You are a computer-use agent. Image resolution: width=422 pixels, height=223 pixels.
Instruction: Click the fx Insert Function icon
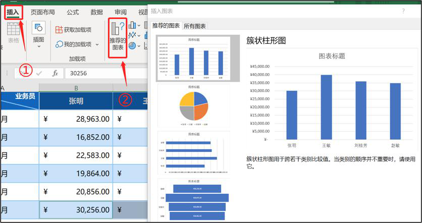[x=55, y=73]
